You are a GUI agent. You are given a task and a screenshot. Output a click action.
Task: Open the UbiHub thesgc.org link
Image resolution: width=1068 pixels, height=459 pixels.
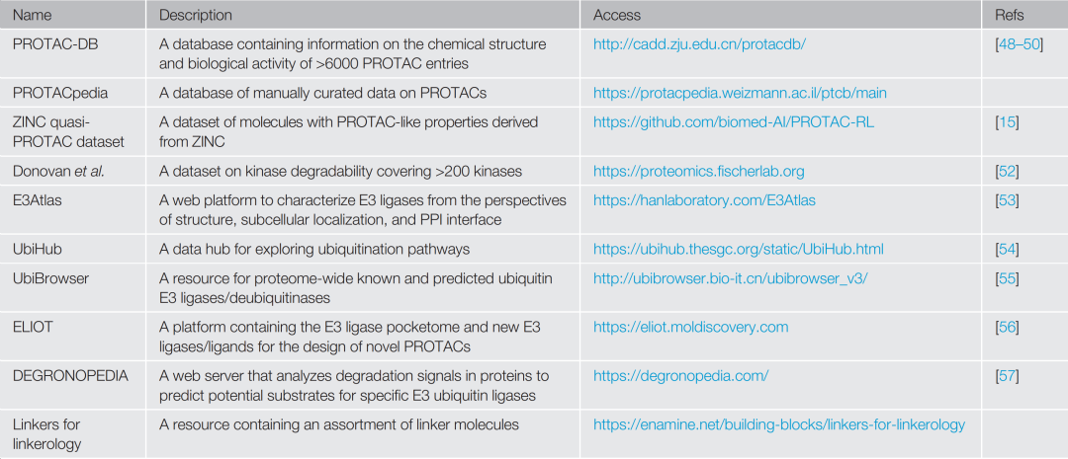(x=738, y=249)
